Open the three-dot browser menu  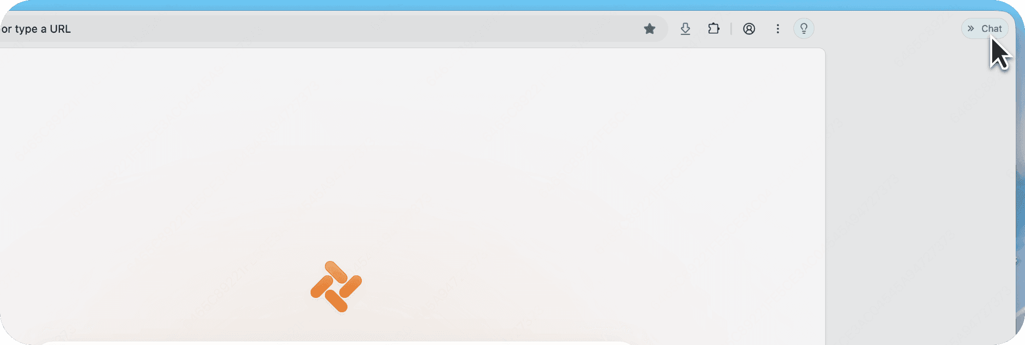[777, 29]
